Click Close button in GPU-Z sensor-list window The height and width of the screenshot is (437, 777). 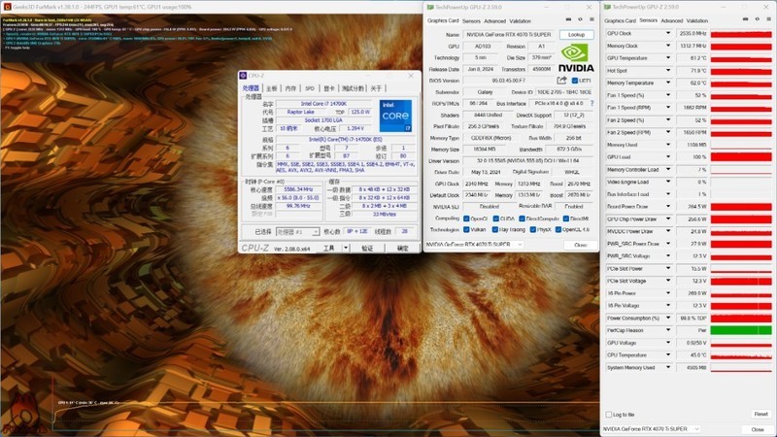(758, 429)
